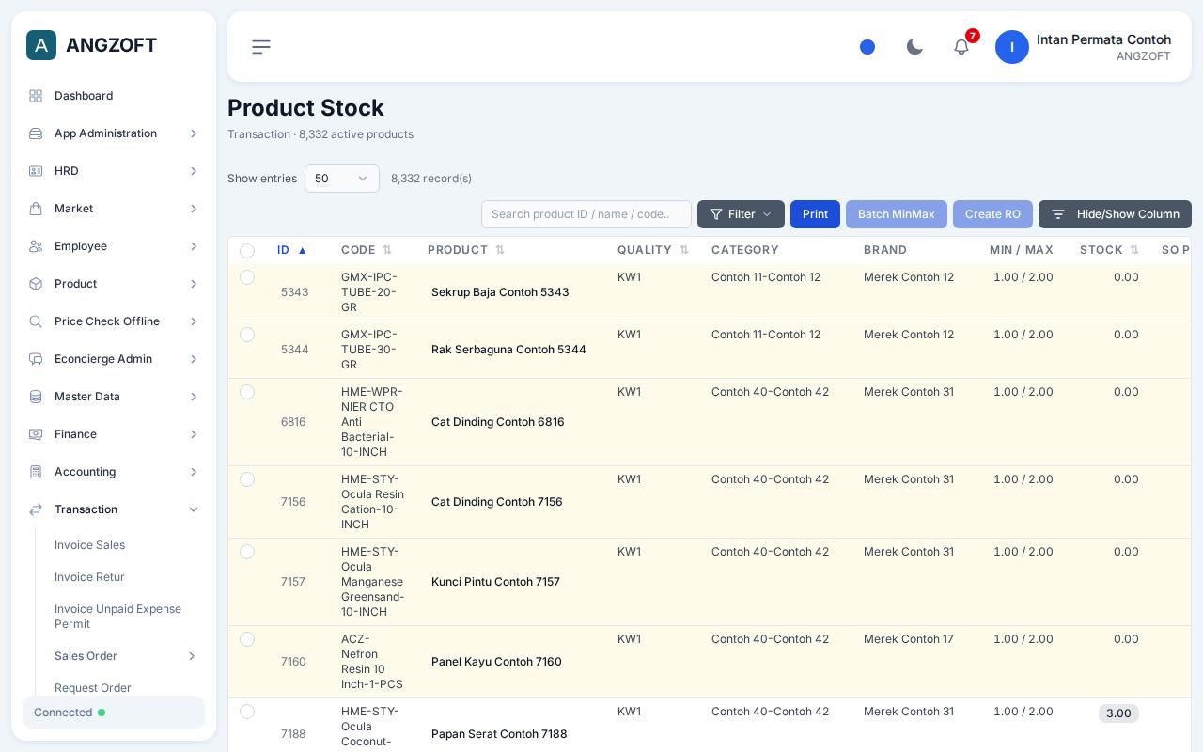This screenshot has height=752, width=1203.
Task: Click the Product box icon
Action: pyautogui.click(x=36, y=284)
